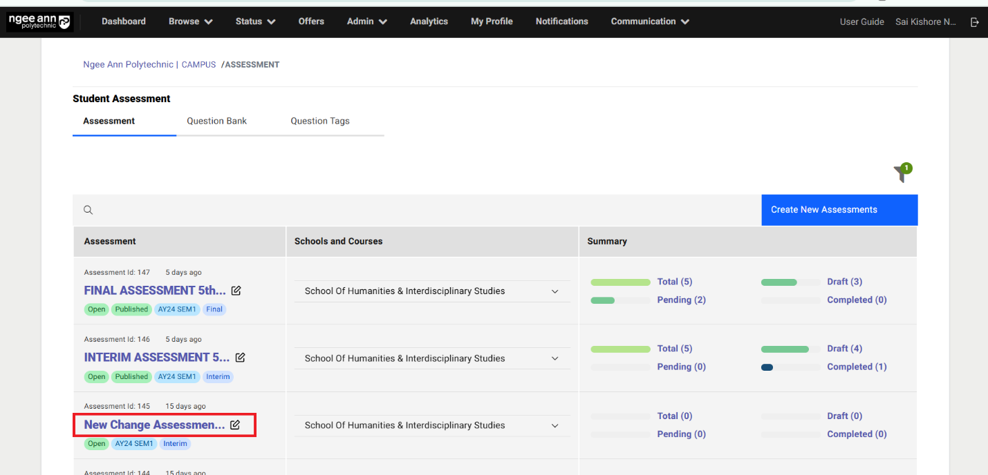The height and width of the screenshot is (475, 988).
Task: Expand school dropdown for Assessment 145
Action: pyautogui.click(x=554, y=425)
